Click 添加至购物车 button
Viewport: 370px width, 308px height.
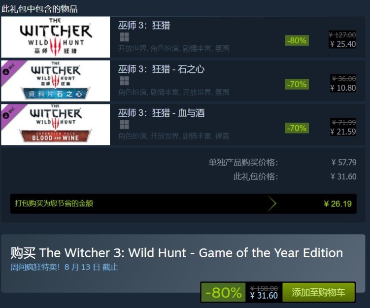click(x=319, y=292)
